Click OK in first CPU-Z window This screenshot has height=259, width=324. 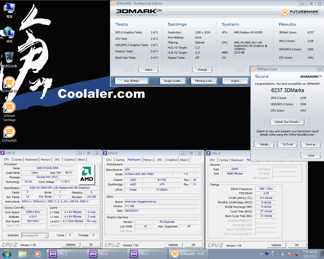(x=91, y=245)
